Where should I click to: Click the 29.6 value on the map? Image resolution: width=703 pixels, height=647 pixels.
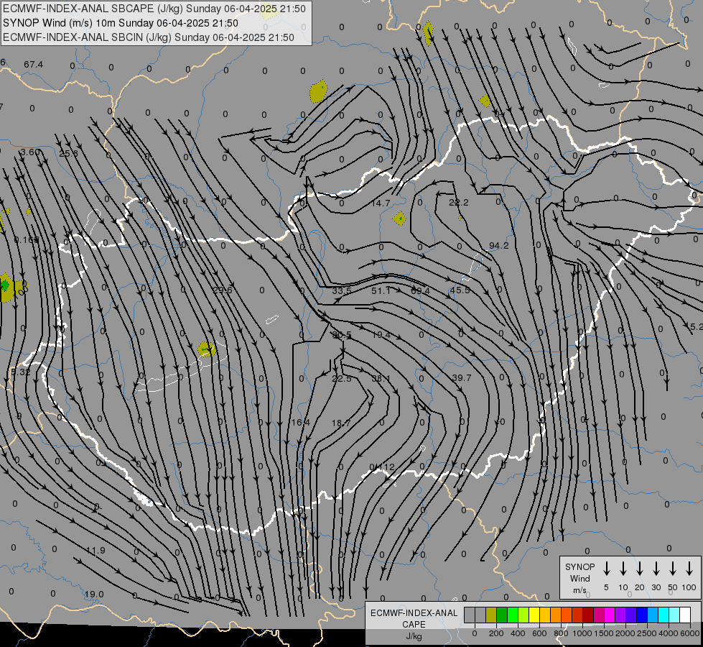(223, 290)
